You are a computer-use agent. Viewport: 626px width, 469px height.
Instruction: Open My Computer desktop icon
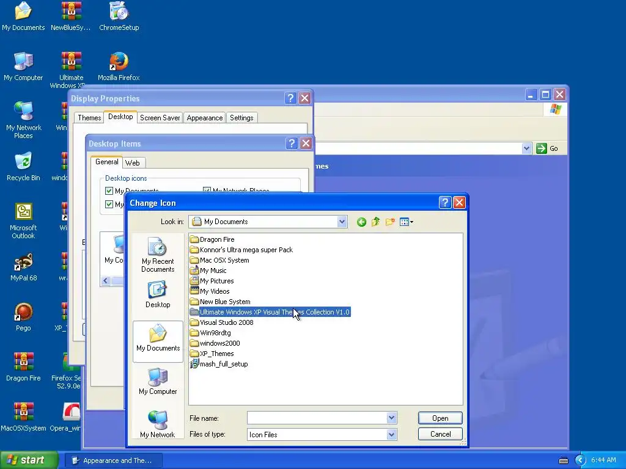tap(23, 67)
